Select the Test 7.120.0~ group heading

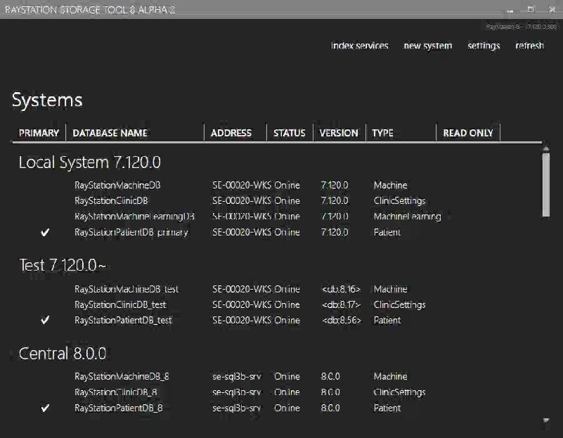pyautogui.click(x=62, y=265)
